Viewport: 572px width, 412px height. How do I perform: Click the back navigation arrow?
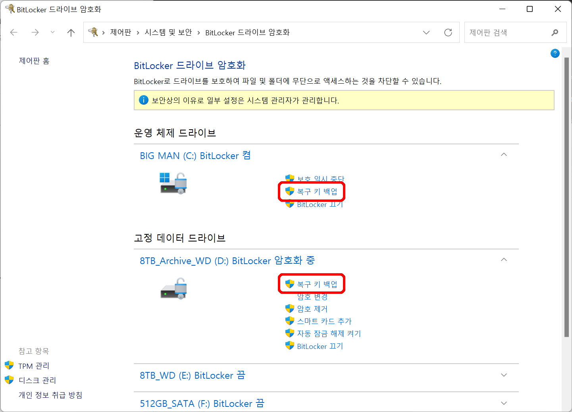pyautogui.click(x=14, y=33)
